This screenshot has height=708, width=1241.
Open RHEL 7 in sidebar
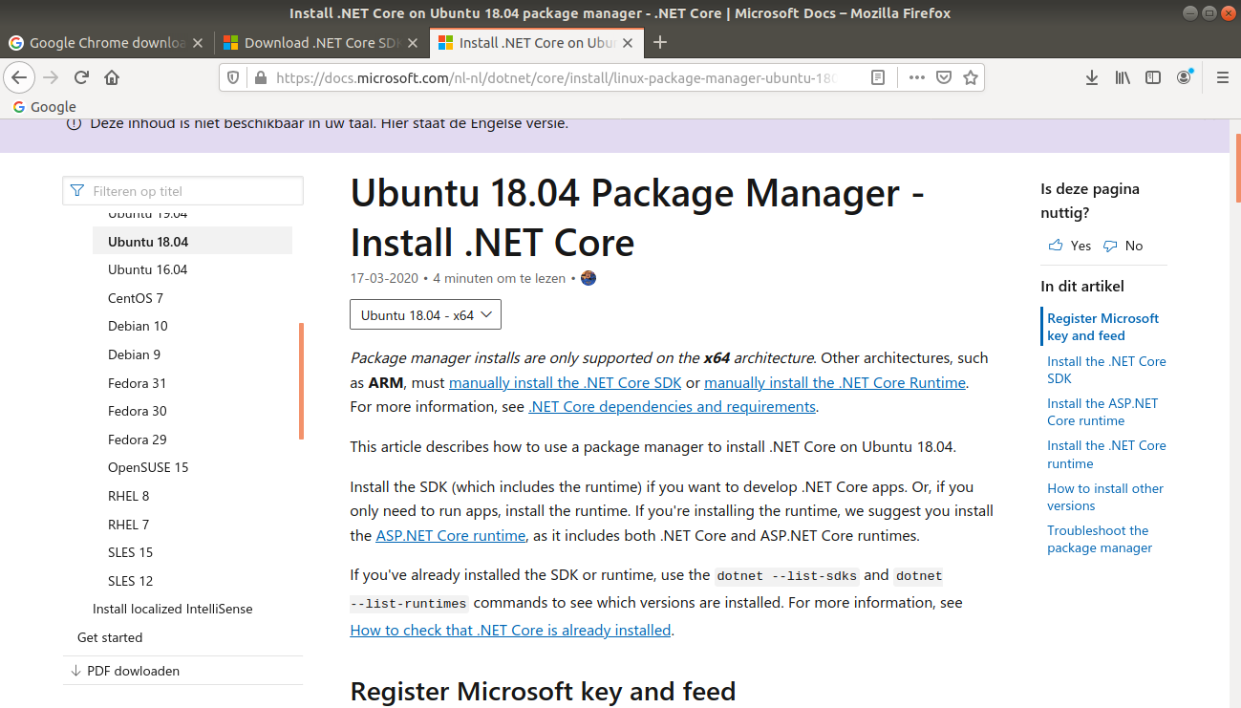coord(128,525)
